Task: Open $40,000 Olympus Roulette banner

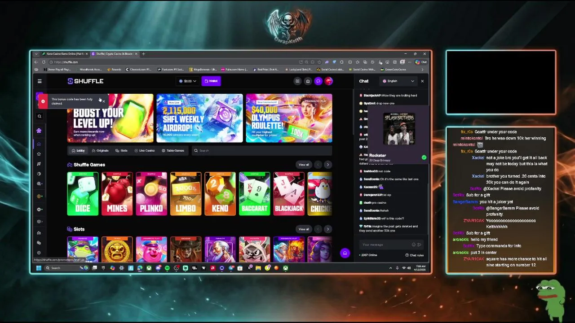Action: click(289, 118)
